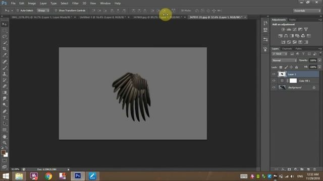Open layer style fx menu
Screen dimensions: 323x181
[x=283, y=169]
